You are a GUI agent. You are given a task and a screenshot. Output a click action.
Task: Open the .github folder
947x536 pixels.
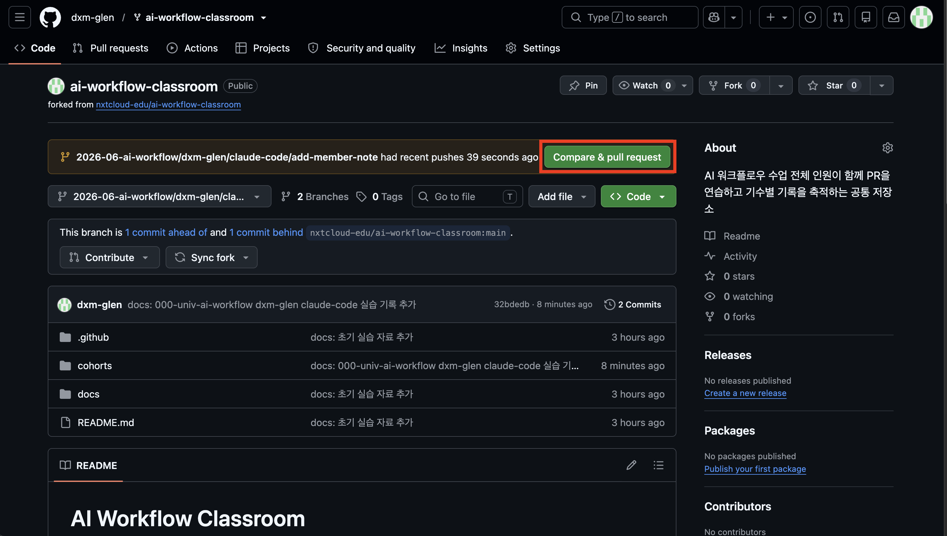tap(93, 337)
